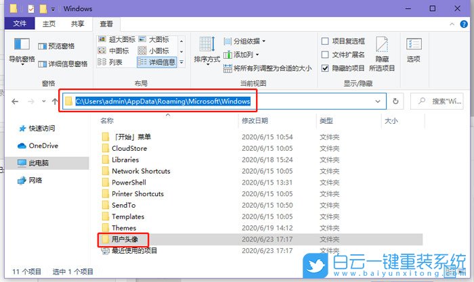Select the 查看 ribbon tab
Image resolution: width=474 pixels, height=282 pixels.
click(106, 24)
